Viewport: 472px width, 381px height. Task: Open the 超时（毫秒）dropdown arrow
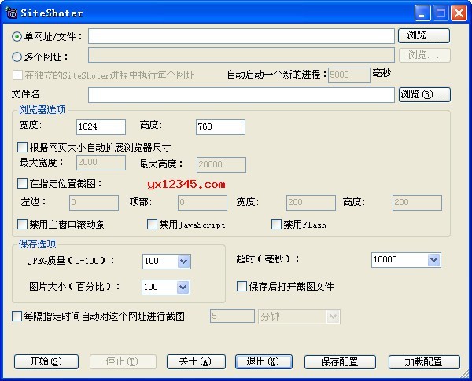(x=433, y=260)
